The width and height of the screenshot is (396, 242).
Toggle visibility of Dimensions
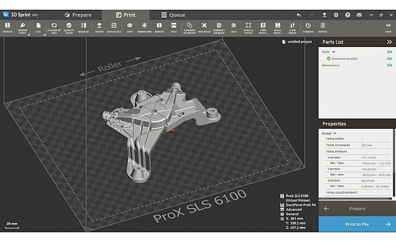pyautogui.click(x=390, y=65)
